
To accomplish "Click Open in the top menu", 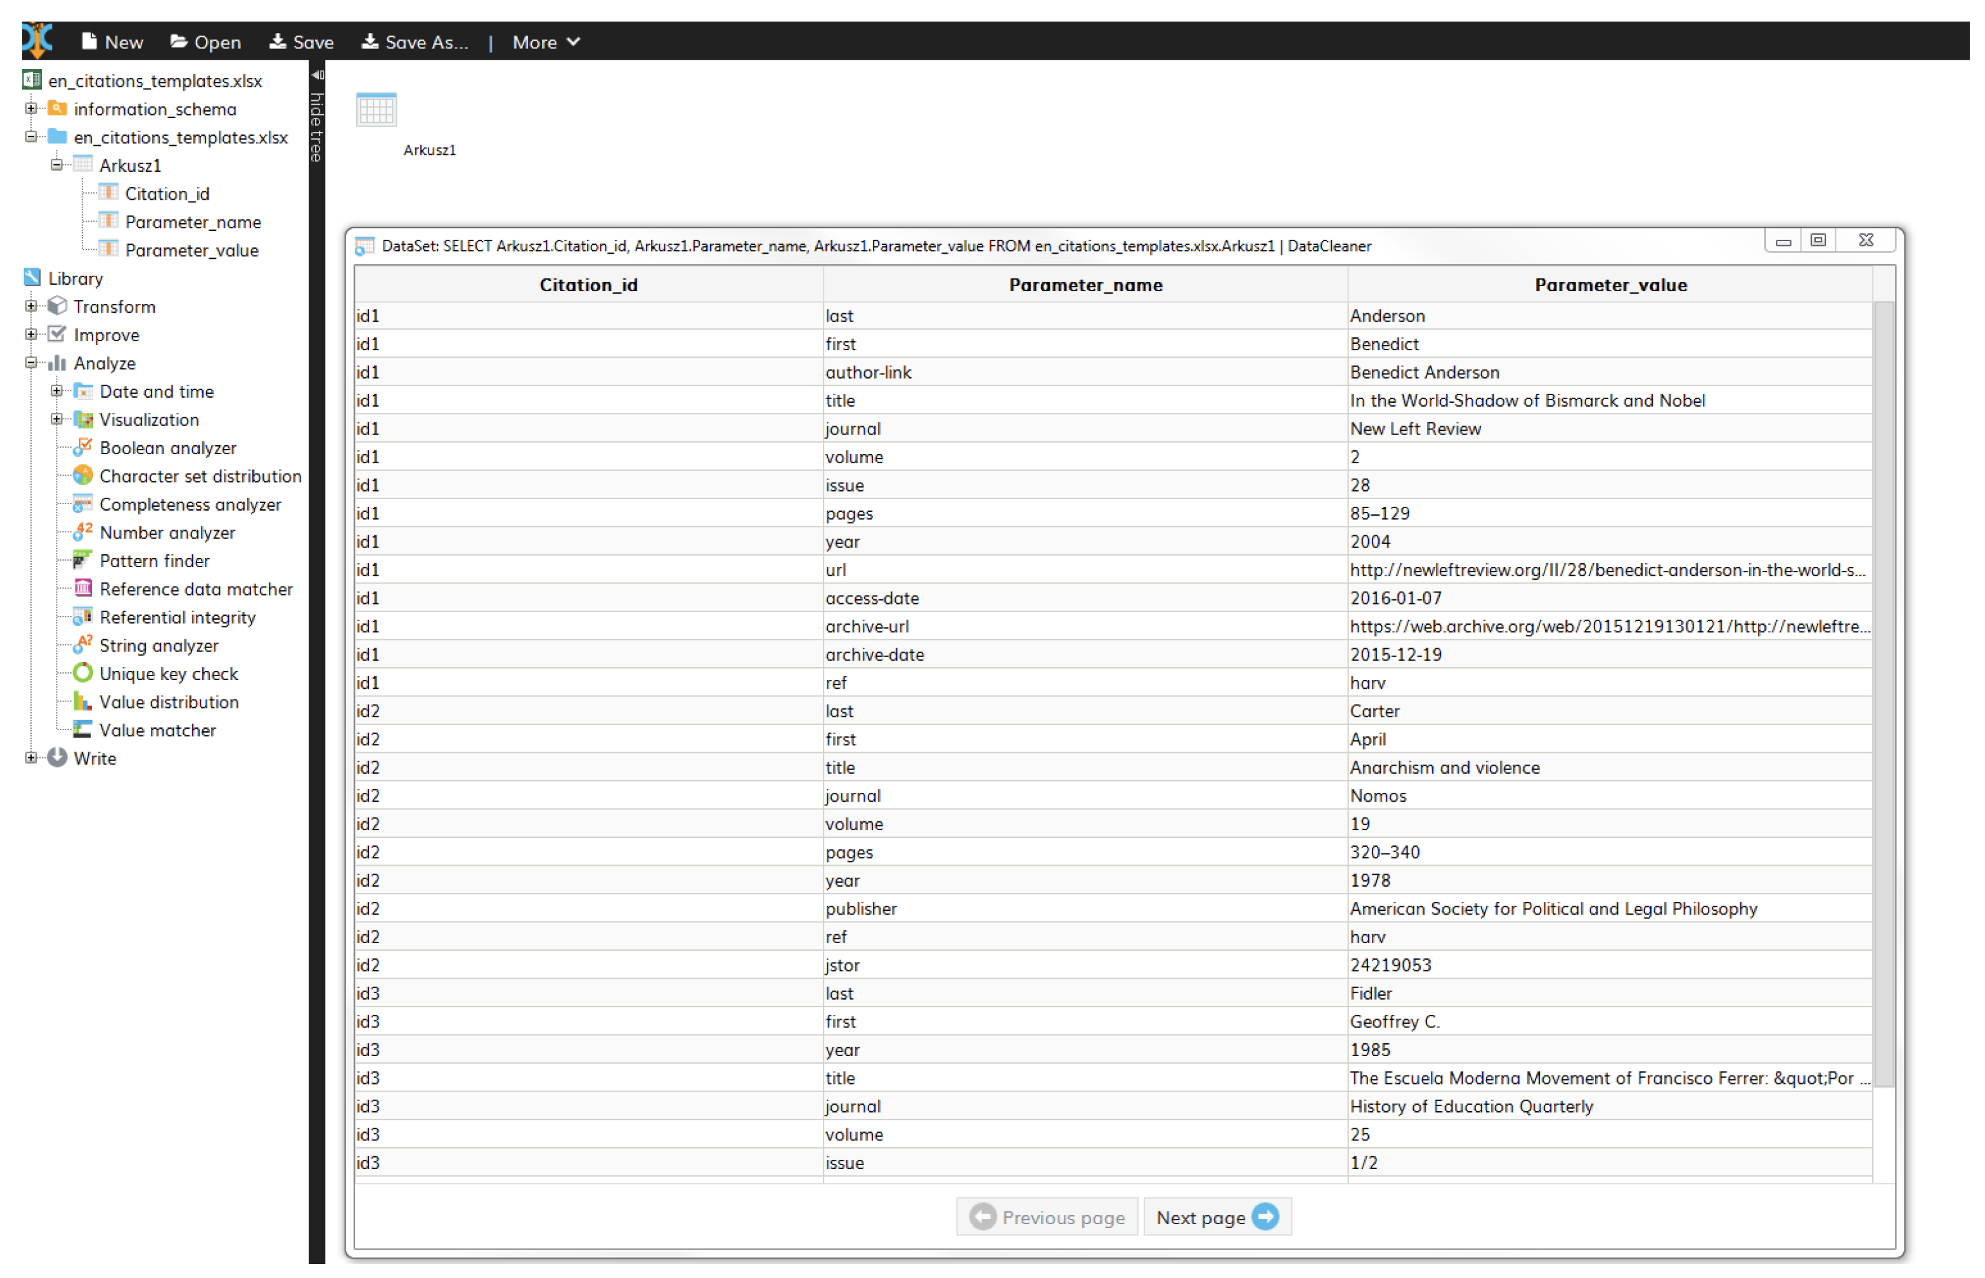I will 205,42.
